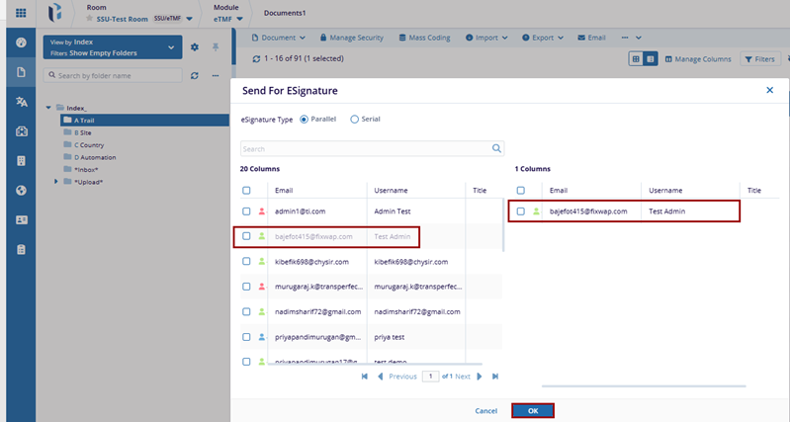This screenshot has height=422, width=790.
Task: Click the search magnifier in user search
Action: [x=497, y=149]
